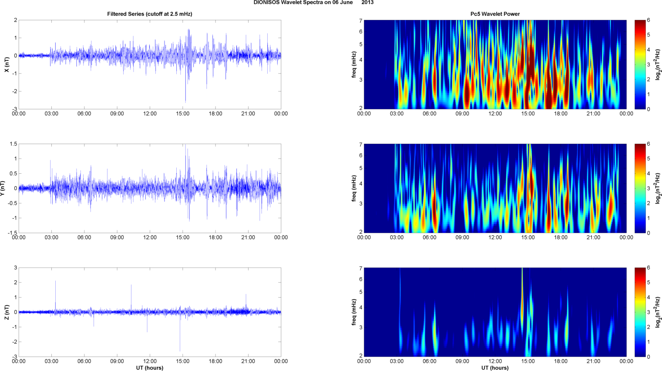662x371 pixels.
Task: Click the colorbar beside the X wavelet spectrogram
Action: coord(640,64)
